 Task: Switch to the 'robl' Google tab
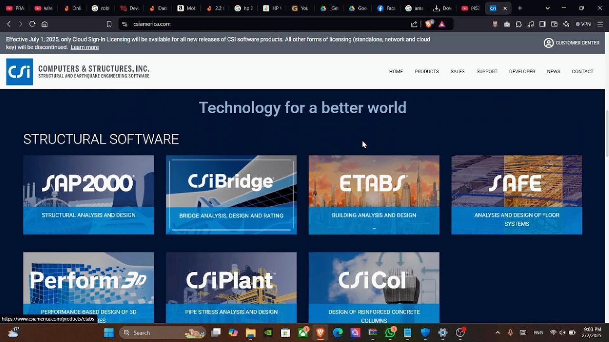tap(101, 8)
